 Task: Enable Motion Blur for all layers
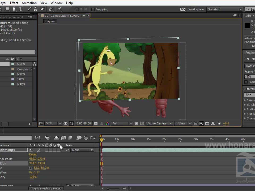point(70,138)
